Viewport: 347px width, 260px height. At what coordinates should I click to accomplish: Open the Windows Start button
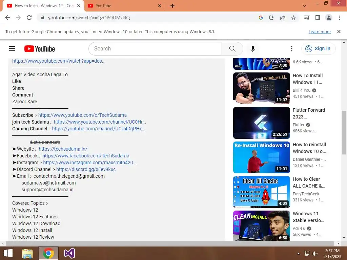8,253
